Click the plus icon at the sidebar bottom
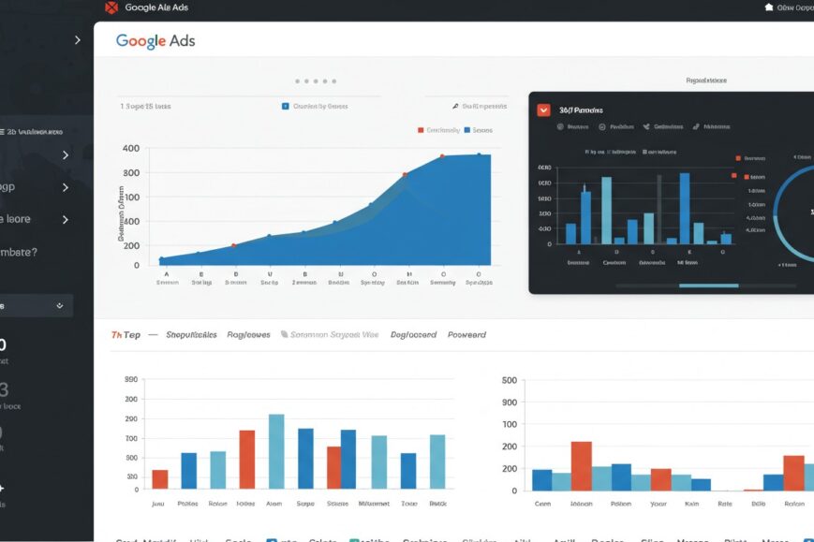This screenshot has width=814, height=542. 2,488
